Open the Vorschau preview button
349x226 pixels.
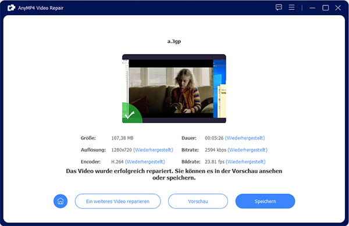coord(198,201)
